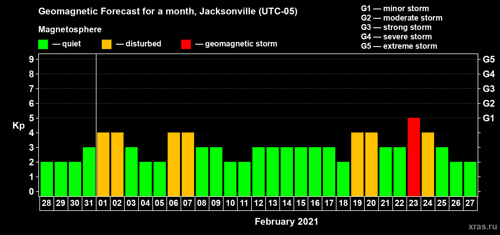Click the Kp value 5 axis label
The image size is (500, 235).
(x=31, y=118)
